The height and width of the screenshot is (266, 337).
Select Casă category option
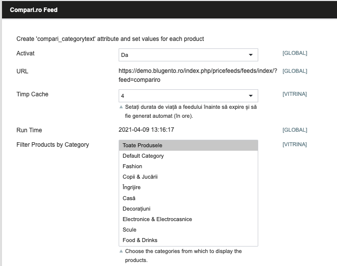[188, 198]
